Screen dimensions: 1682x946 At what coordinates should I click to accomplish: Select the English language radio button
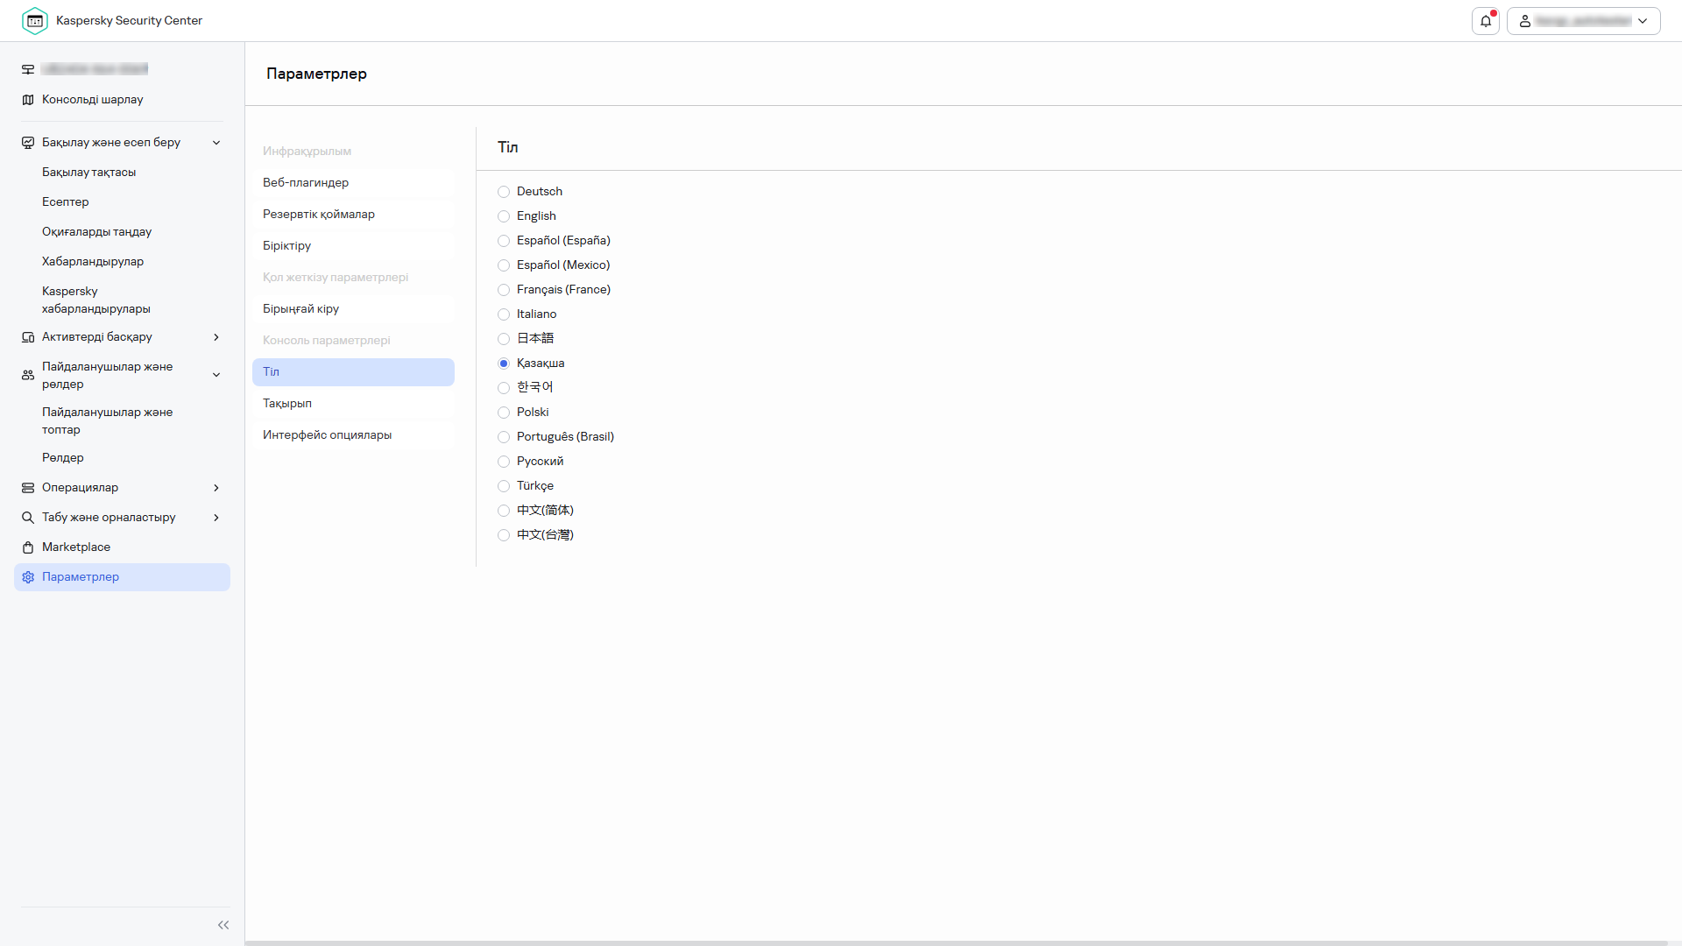pos(504,216)
